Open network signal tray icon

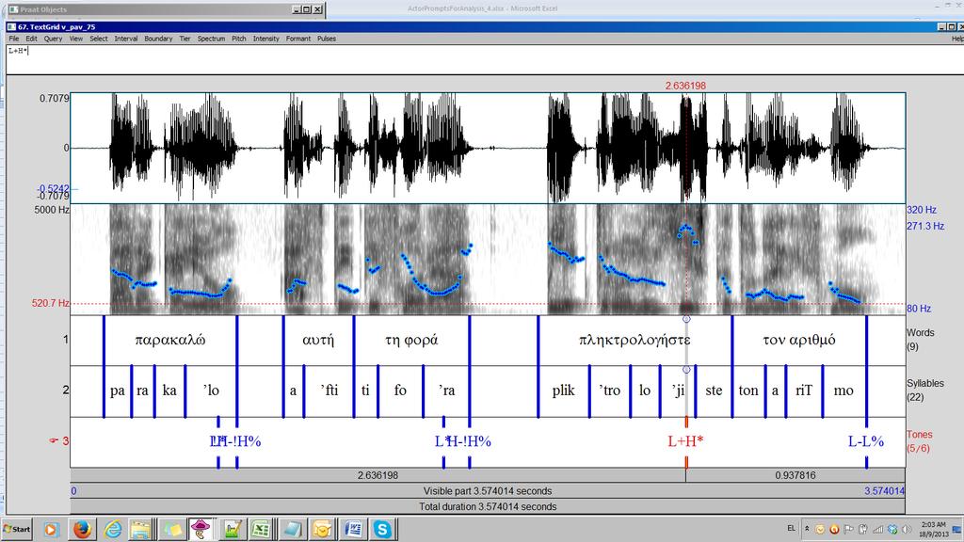click(878, 529)
